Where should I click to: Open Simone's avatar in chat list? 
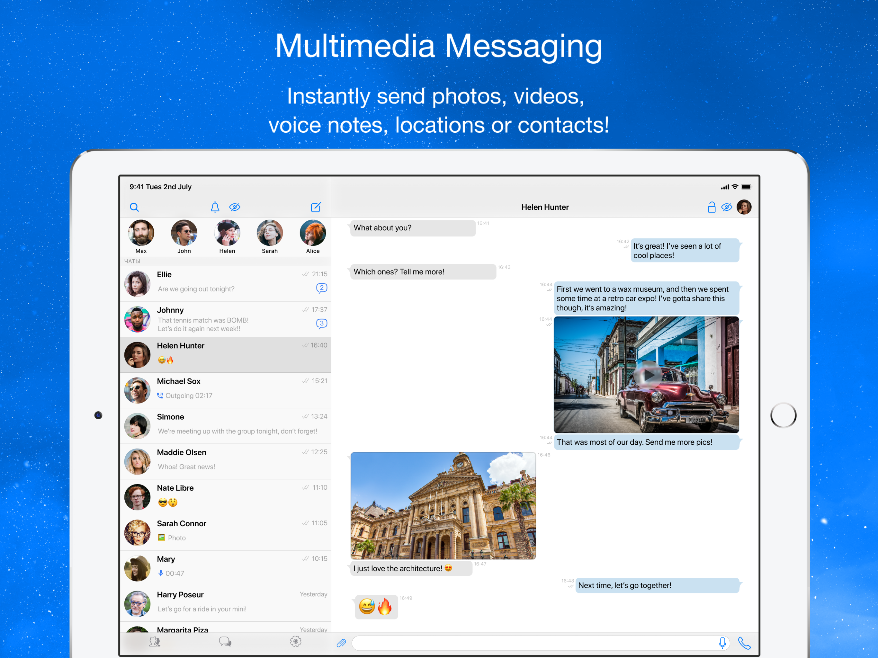pyautogui.click(x=137, y=426)
